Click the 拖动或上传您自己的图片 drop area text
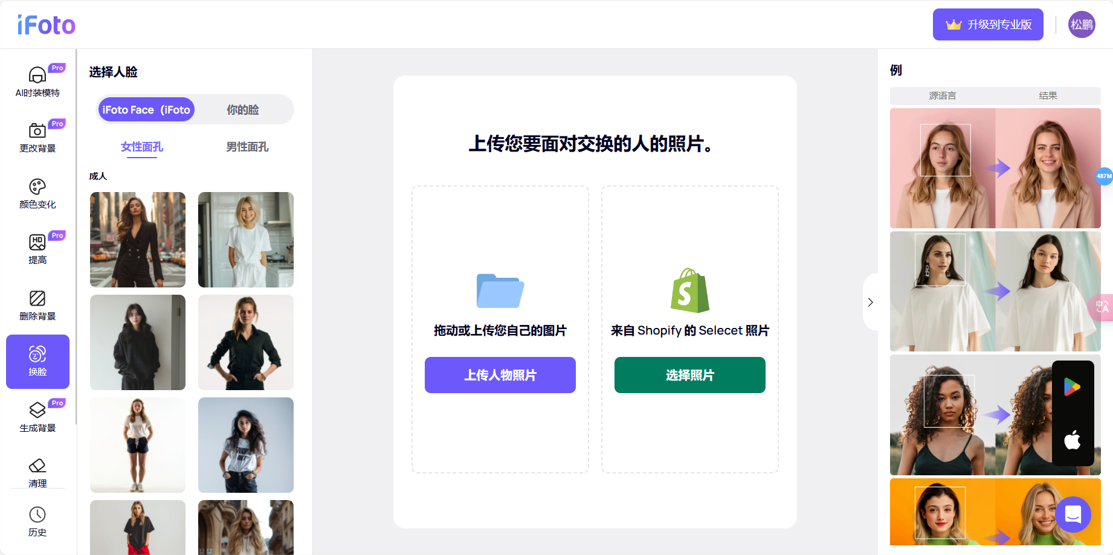Viewport: 1113px width, 555px height. (x=500, y=330)
